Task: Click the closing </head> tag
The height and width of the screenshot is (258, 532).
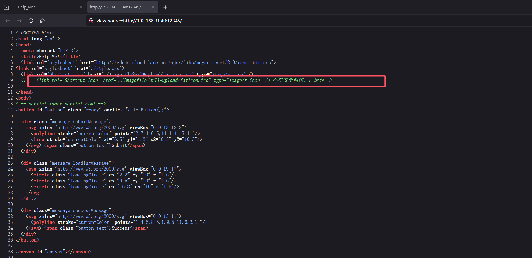Action: click(25, 92)
